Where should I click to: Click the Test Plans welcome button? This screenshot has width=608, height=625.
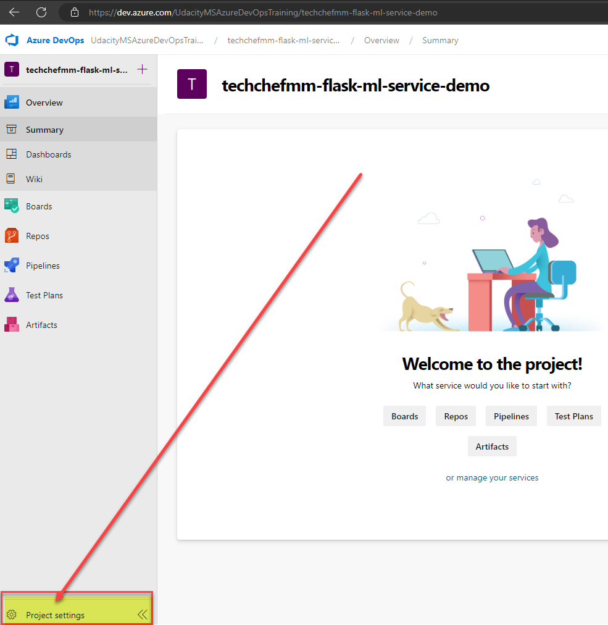click(573, 416)
